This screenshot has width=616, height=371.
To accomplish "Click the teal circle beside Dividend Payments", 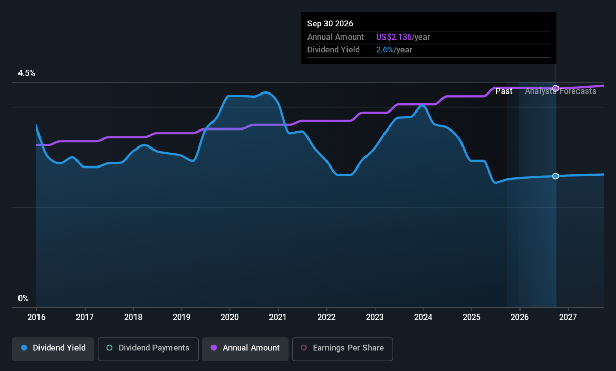I will pyautogui.click(x=109, y=348).
